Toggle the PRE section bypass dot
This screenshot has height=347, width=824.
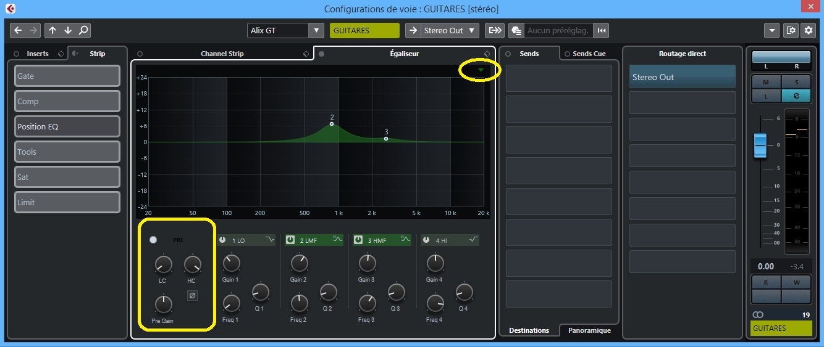pyautogui.click(x=153, y=240)
